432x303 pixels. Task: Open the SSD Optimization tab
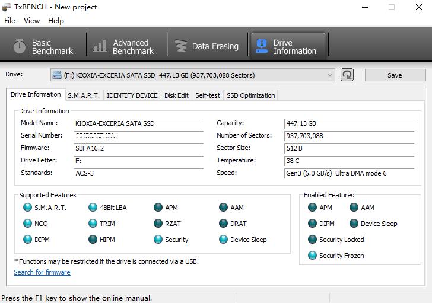pyautogui.click(x=250, y=95)
